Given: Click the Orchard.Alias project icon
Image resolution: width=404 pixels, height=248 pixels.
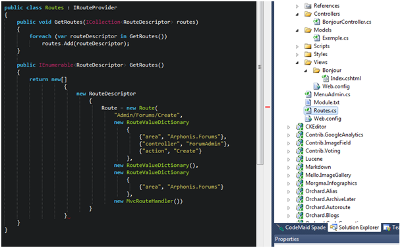Looking at the screenshot, I should click(299, 191).
